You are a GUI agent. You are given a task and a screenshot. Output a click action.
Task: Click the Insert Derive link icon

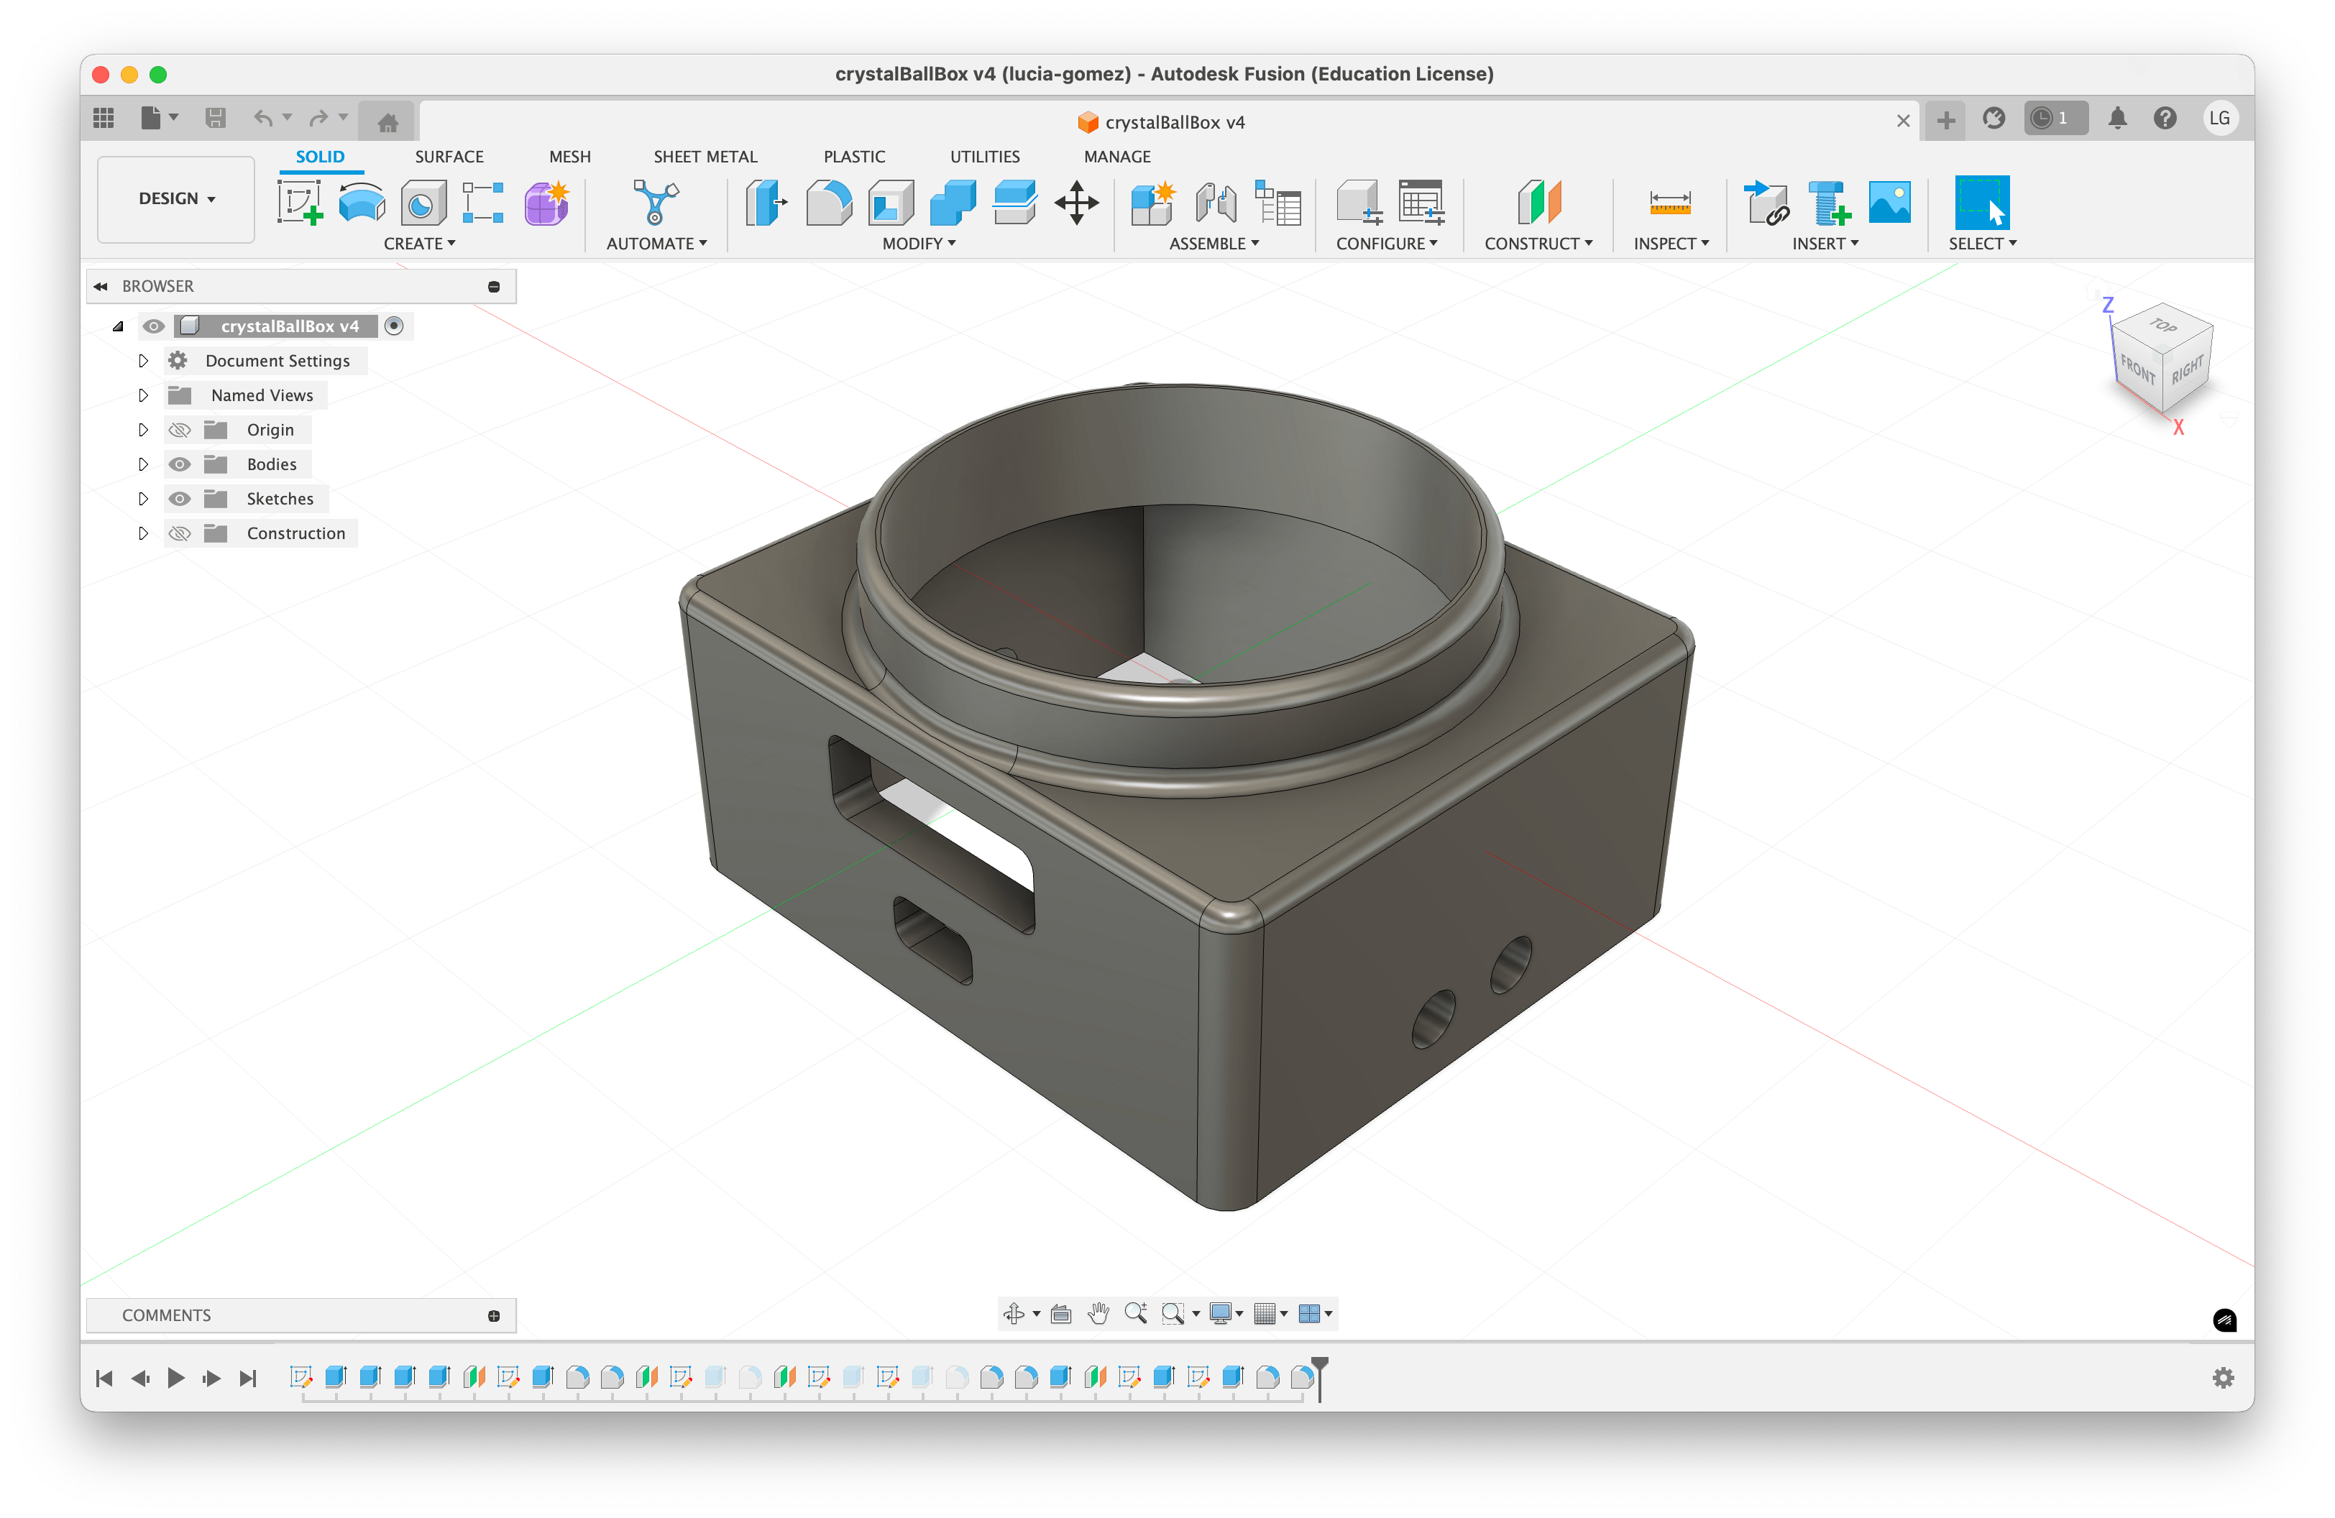click(x=1766, y=203)
